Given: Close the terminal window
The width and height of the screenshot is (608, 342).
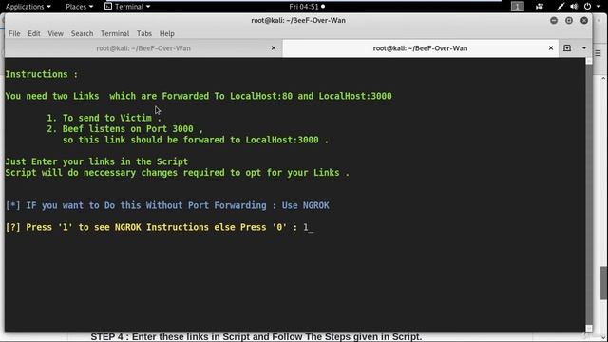Looking at the screenshot, I should (x=584, y=21).
